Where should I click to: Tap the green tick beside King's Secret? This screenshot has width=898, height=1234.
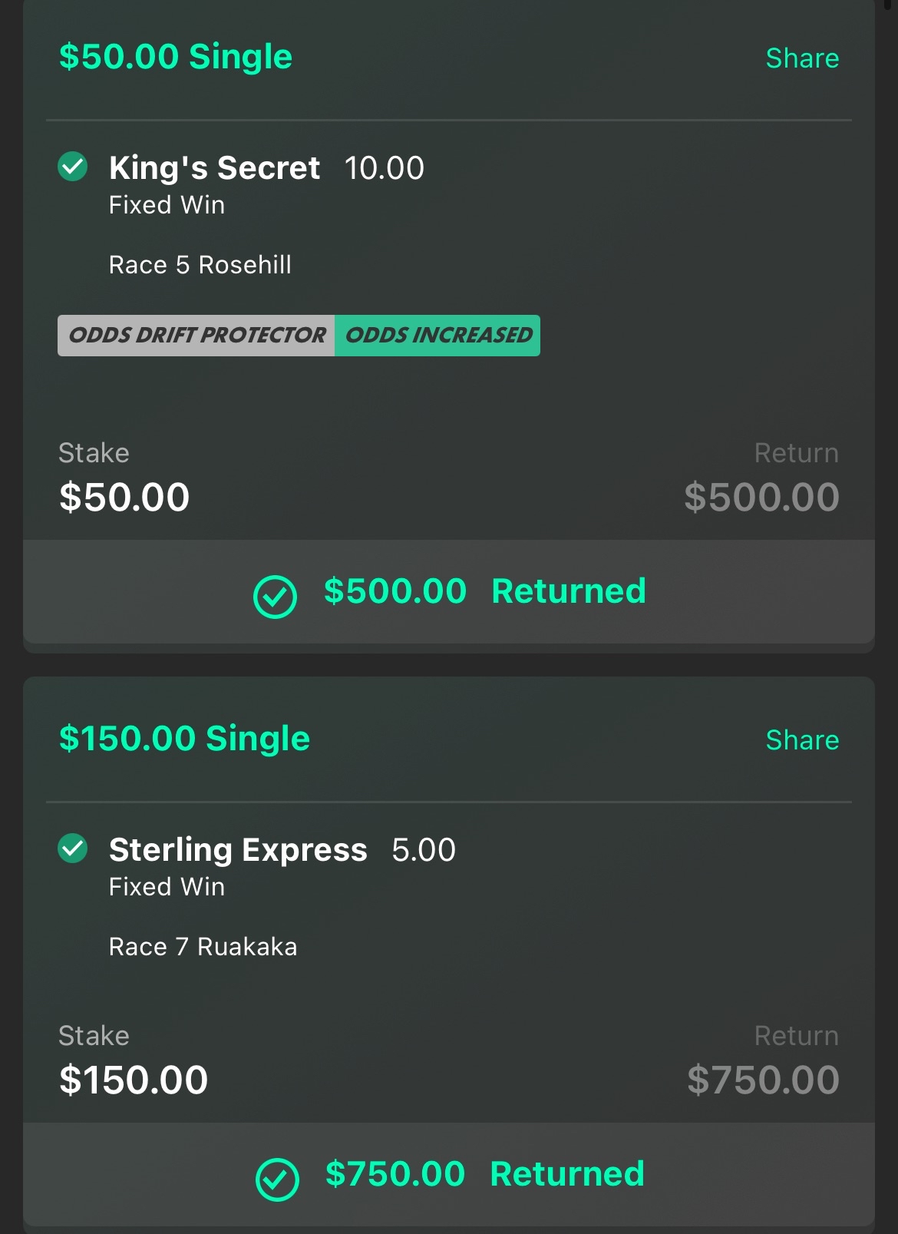point(73,166)
